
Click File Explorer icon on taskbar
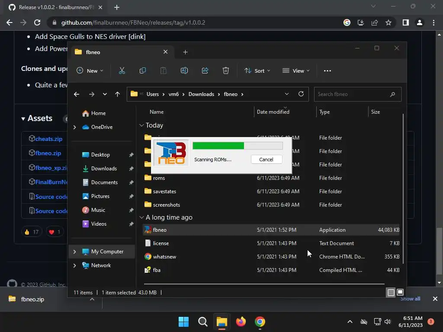(x=222, y=322)
